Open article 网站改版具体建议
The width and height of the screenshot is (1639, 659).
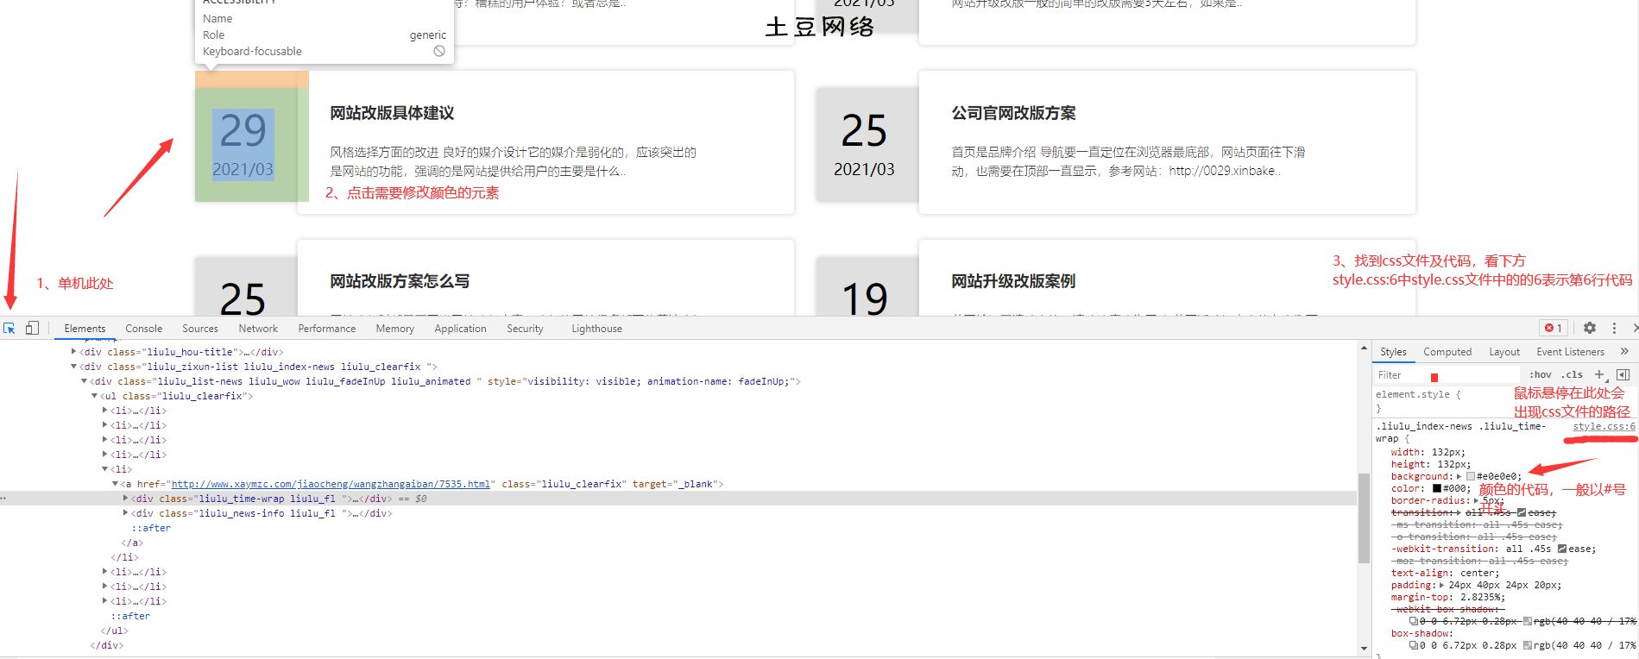[x=392, y=113]
